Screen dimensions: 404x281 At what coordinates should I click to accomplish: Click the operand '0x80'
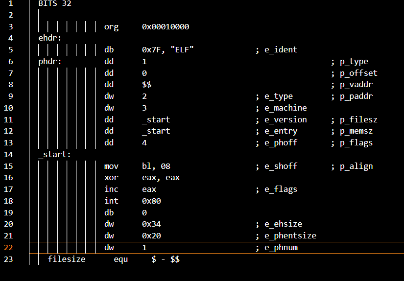(151, 201)
